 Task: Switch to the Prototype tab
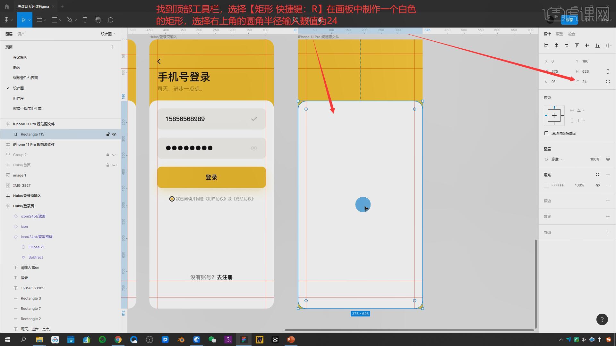click(559, 34)
